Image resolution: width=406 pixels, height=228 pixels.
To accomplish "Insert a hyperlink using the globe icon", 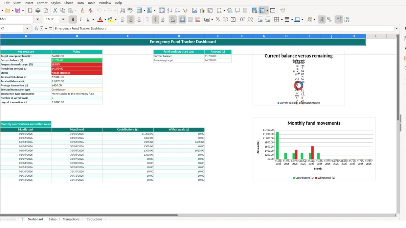I will pyautogui.click(x=230, y=10).
